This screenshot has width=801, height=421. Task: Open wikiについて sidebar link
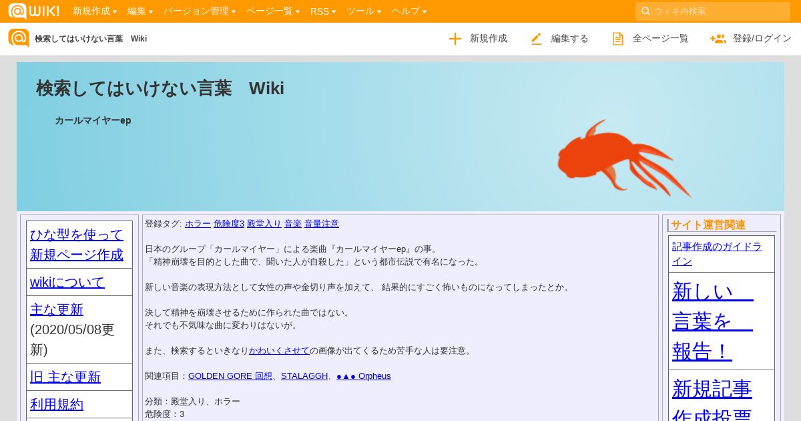click(67, 282)
